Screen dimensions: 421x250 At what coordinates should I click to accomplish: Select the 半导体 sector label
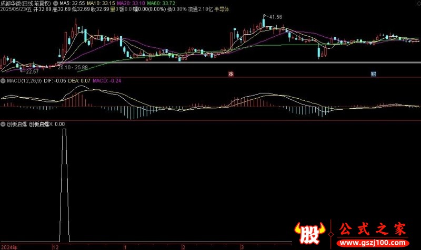pyautogui.click(x=222, y=9)
